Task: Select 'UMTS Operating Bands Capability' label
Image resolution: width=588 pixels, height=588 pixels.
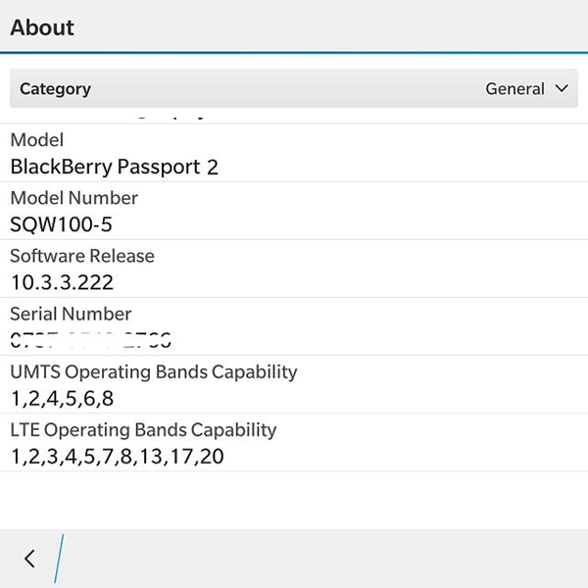Action: (x=154, y=372)
